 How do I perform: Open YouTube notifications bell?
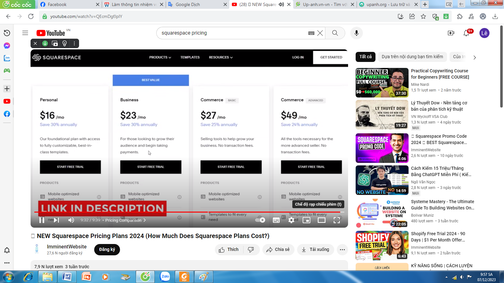tap(466, 33)
